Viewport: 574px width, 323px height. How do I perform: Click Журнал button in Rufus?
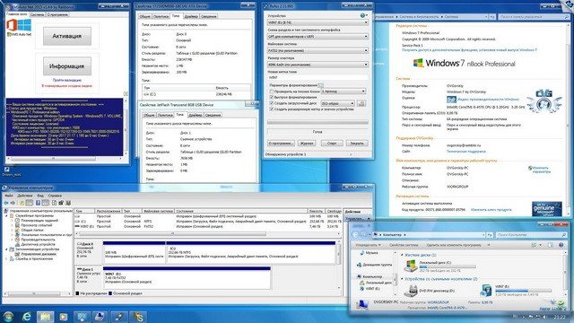tap(307, 144)
